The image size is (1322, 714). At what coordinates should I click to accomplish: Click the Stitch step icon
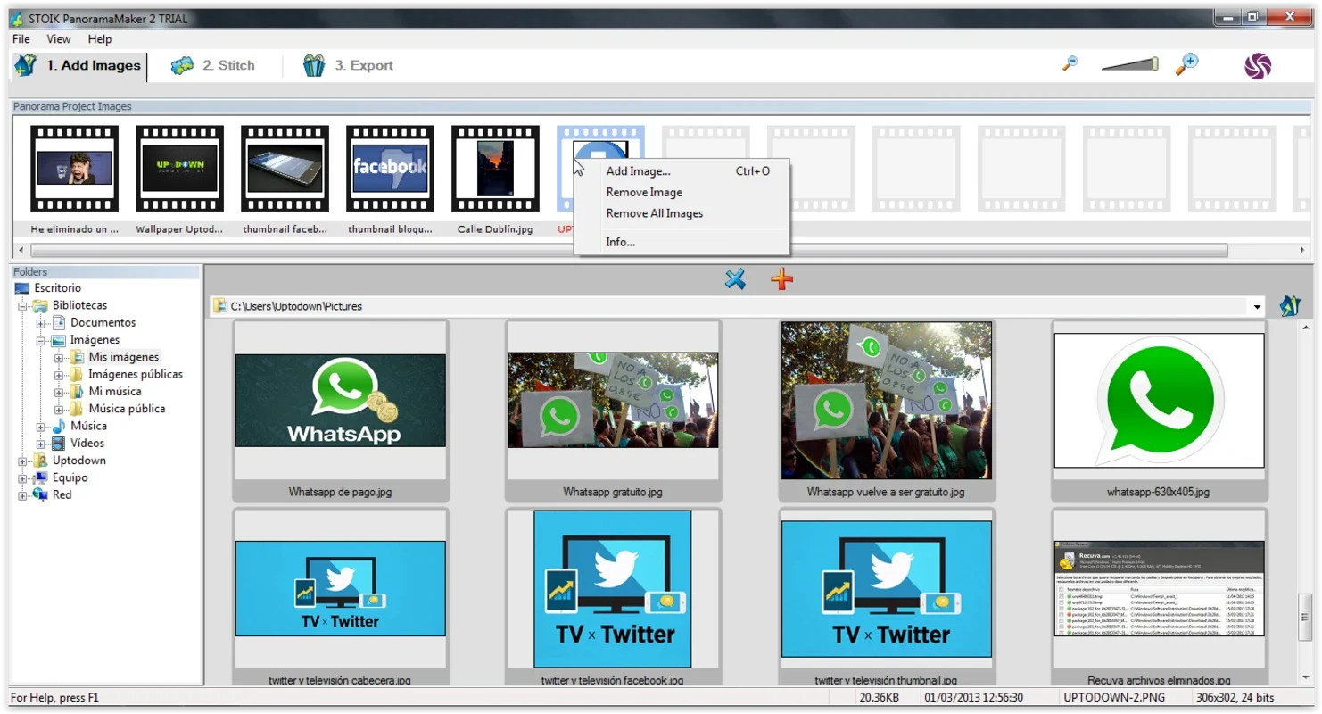coord(182,65)
